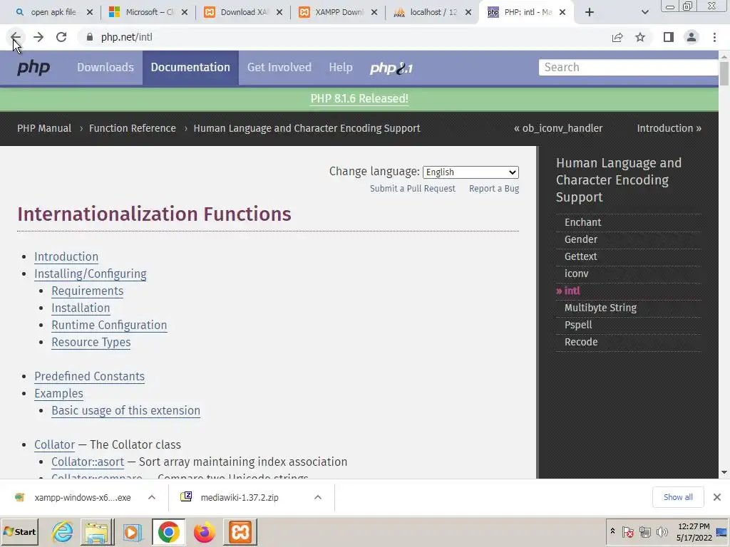Screen dimensions: 730x547
Task: View site info via padlock icon
Action: pos(90,37)
